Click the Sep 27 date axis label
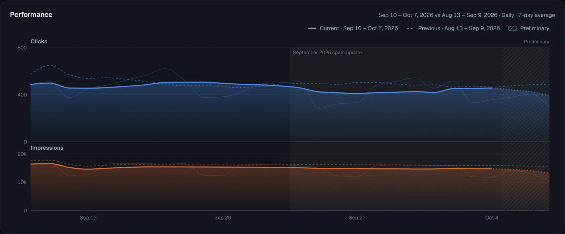Screen dimensions: 565x234 point(357,218)
